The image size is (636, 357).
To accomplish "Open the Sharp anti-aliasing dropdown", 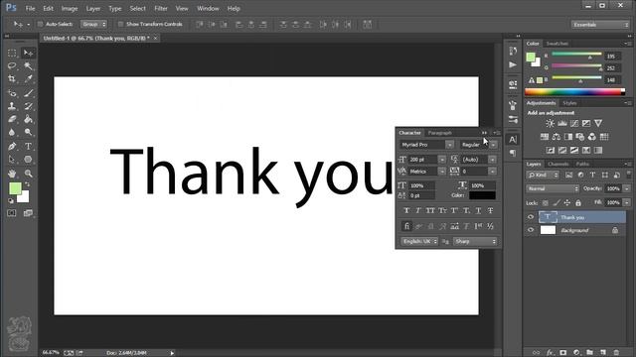I will (475, 242).
